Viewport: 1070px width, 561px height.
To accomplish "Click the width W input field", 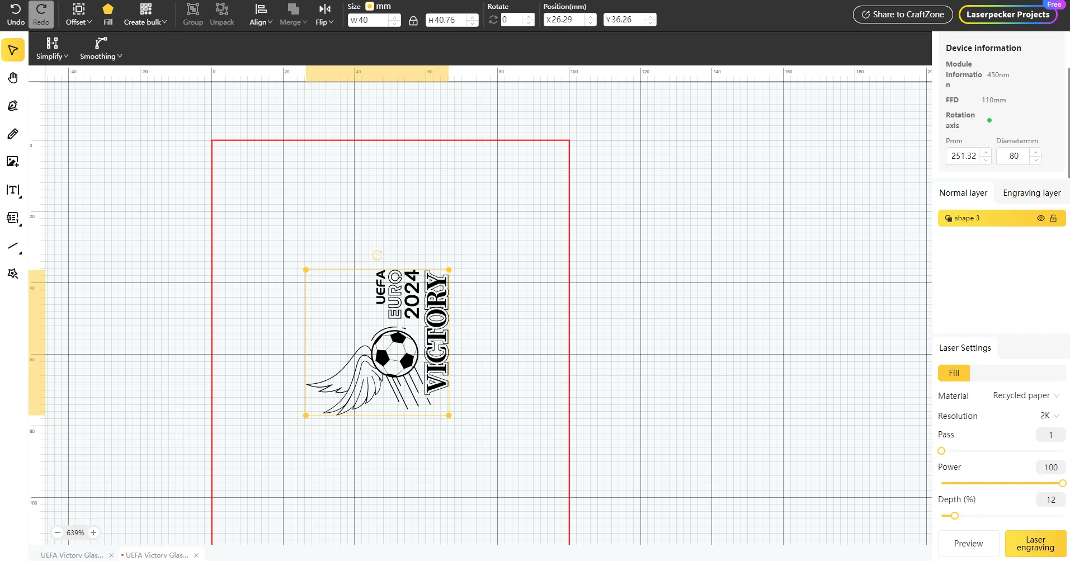I will point(374,20).
